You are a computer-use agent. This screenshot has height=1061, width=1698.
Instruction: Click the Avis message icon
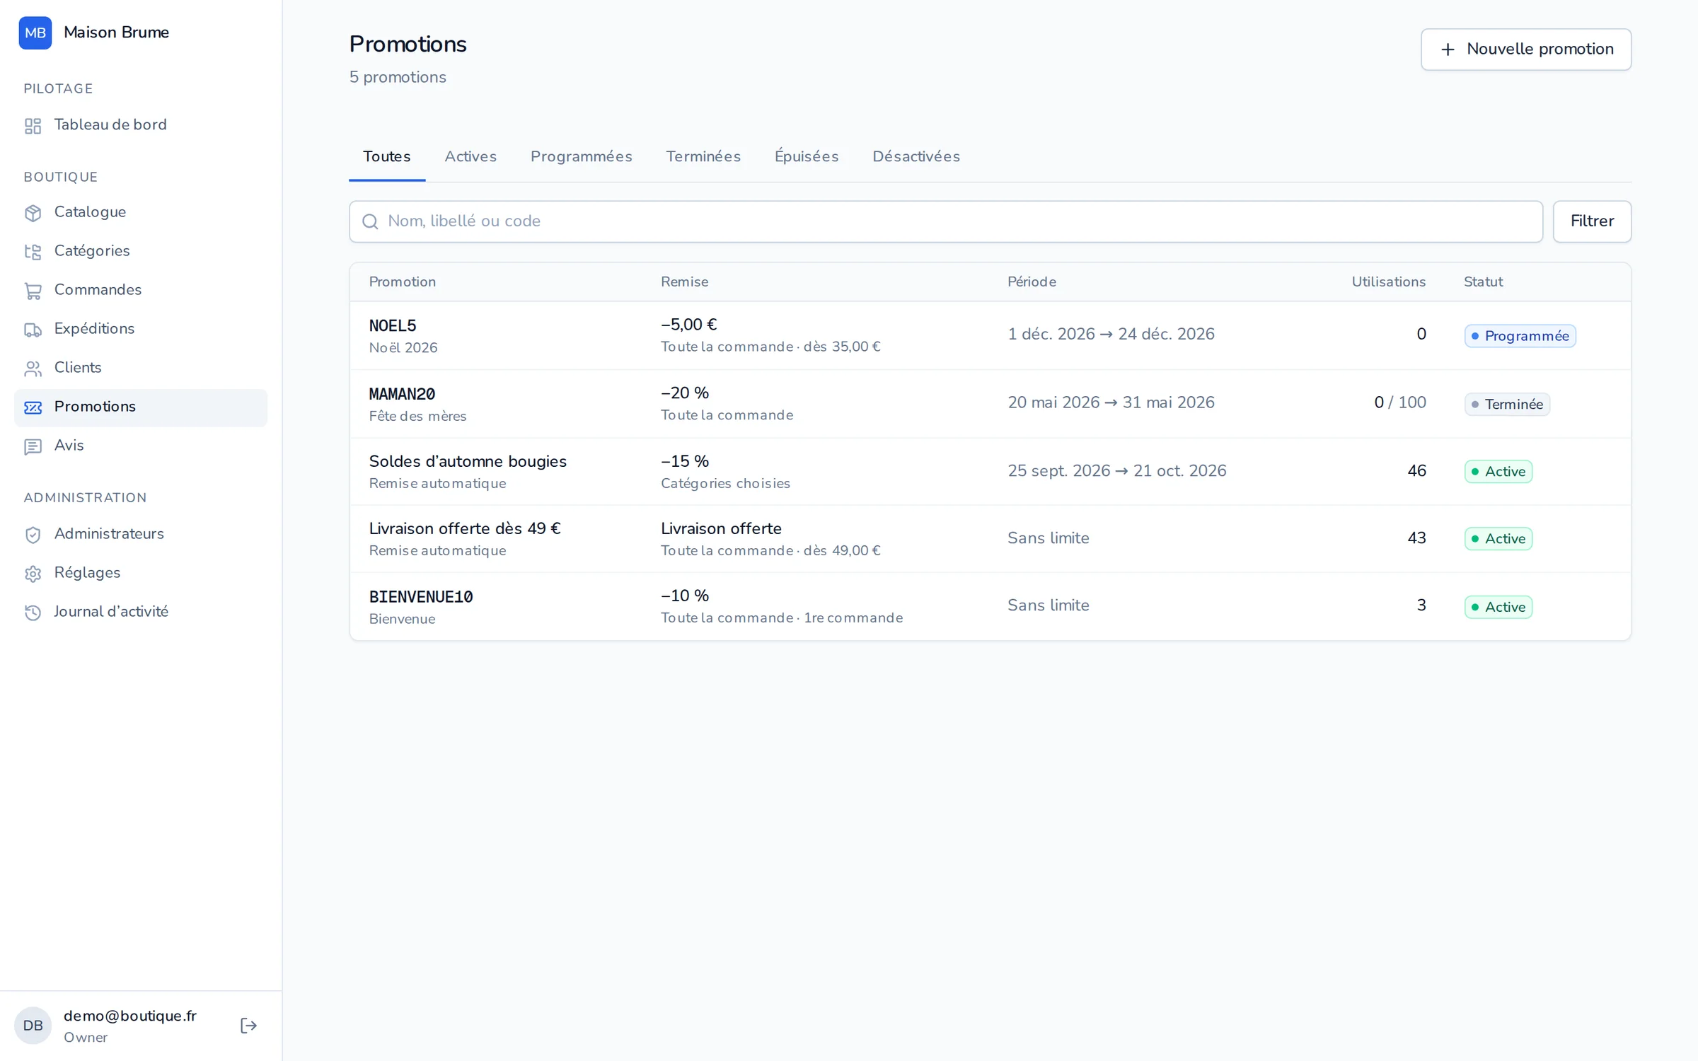[33, 446]
